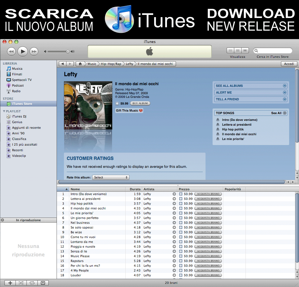Click the plus icon for Nel business

180,223
